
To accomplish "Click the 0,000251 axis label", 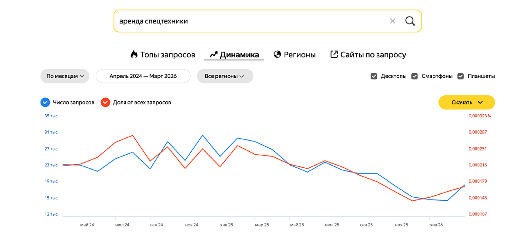I will tap(477, 149).
